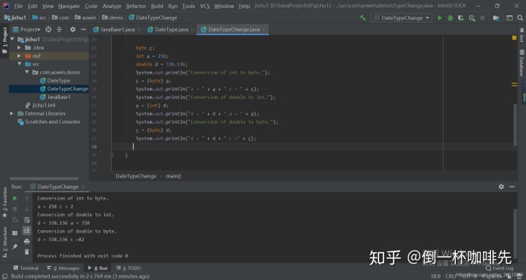526x280 pixels.
Task: Switch to the DateType.java tab
Action: [x=171, y=29]
